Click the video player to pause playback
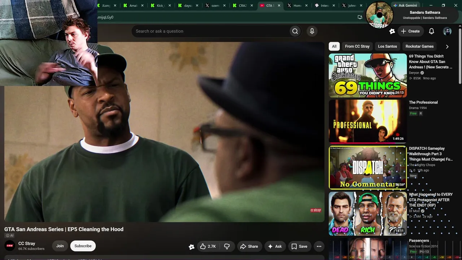462x260 pixels. [x=164, y=132]
